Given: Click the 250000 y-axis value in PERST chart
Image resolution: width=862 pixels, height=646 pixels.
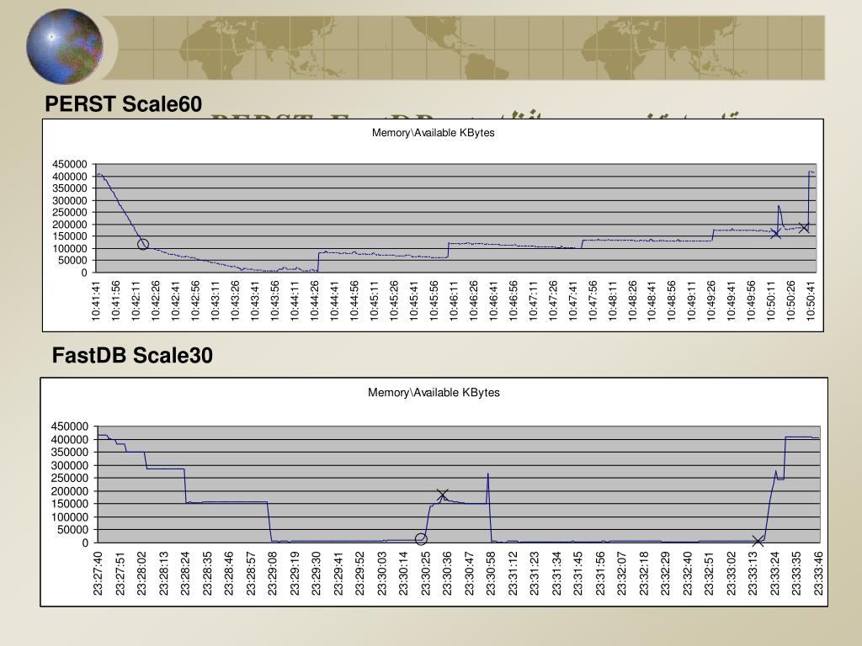Looking at the screenshot, I should [70, 212].
